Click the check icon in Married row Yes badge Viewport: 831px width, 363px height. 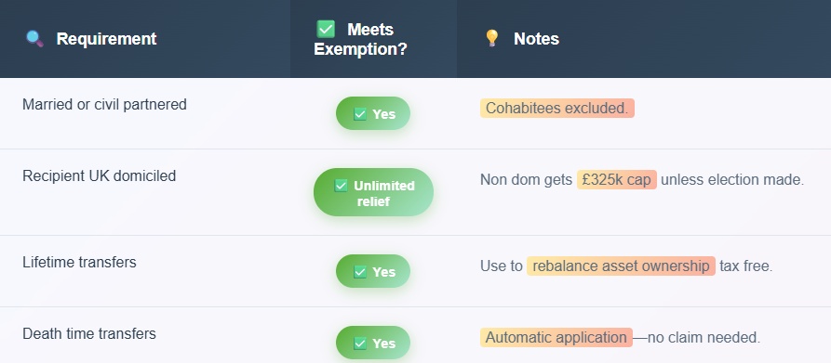(360, 114)
